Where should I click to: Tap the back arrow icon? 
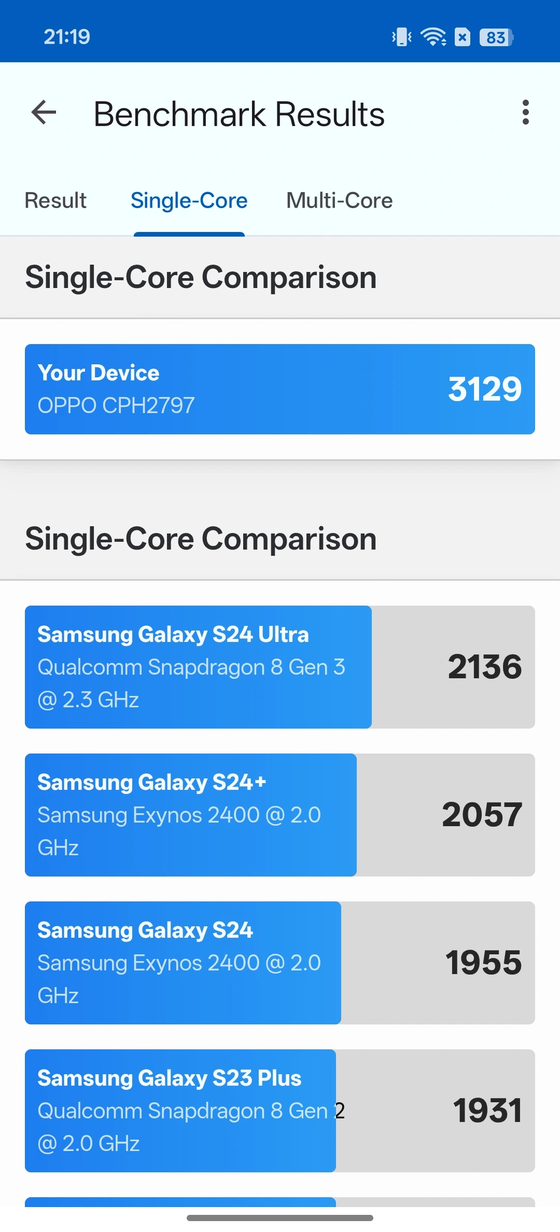[x=44, y=113]
